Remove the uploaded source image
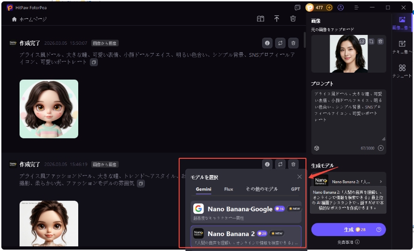414x251 pixels. [380, 41]
